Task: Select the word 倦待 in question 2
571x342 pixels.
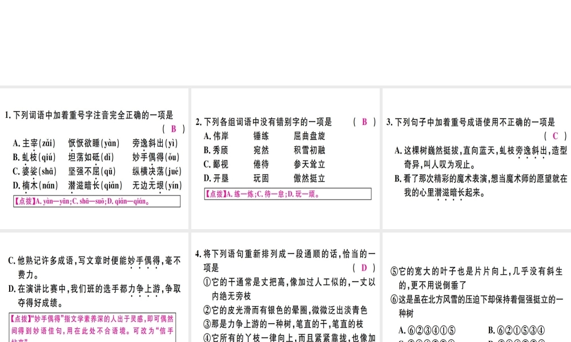Action: [x=261, y=164]
